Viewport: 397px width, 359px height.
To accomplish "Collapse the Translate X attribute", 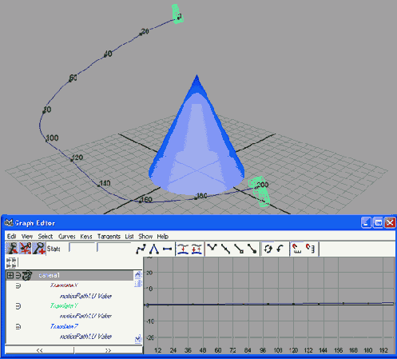I will tap(18, 286).
